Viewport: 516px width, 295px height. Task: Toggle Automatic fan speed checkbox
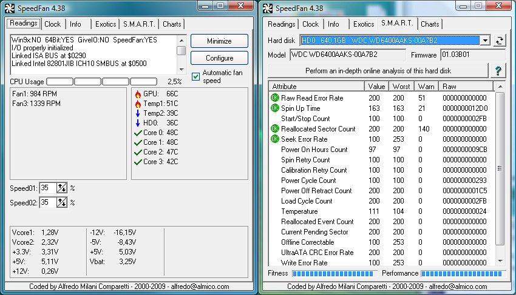(196, 76)
